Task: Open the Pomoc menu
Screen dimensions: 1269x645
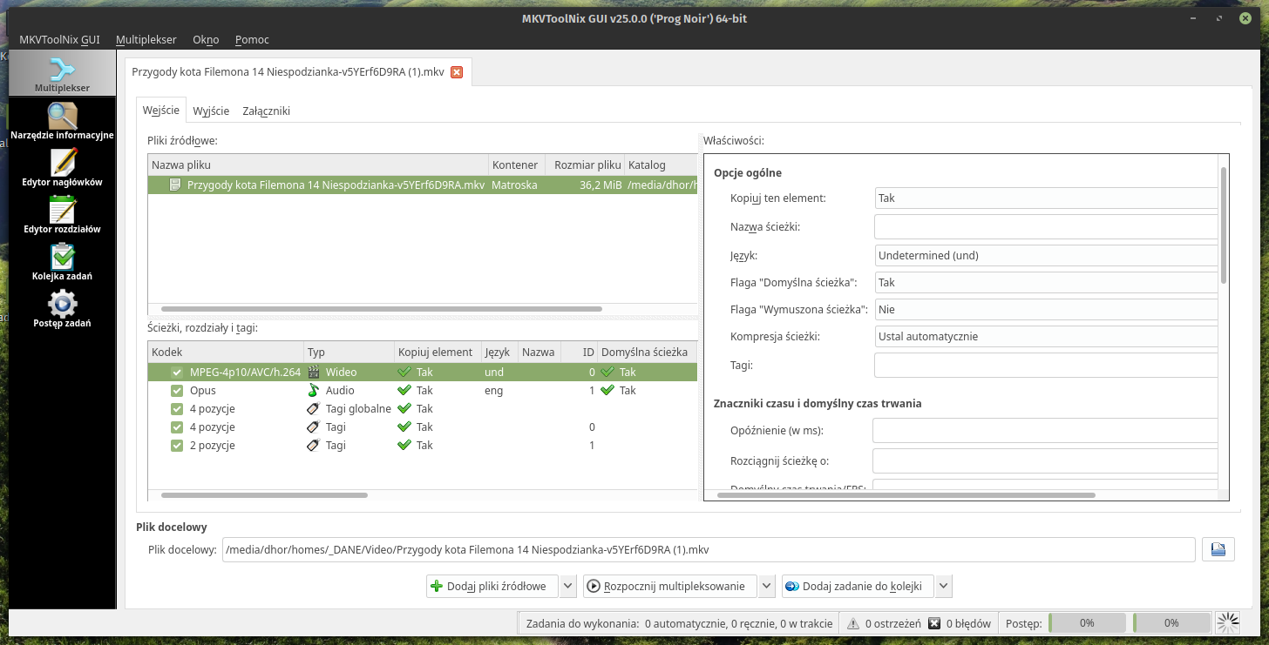Action: tap(252, 39)
